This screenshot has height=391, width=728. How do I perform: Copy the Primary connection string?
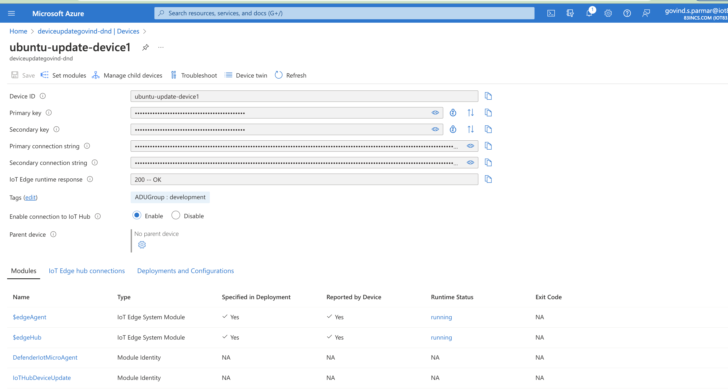click(488, 146)
